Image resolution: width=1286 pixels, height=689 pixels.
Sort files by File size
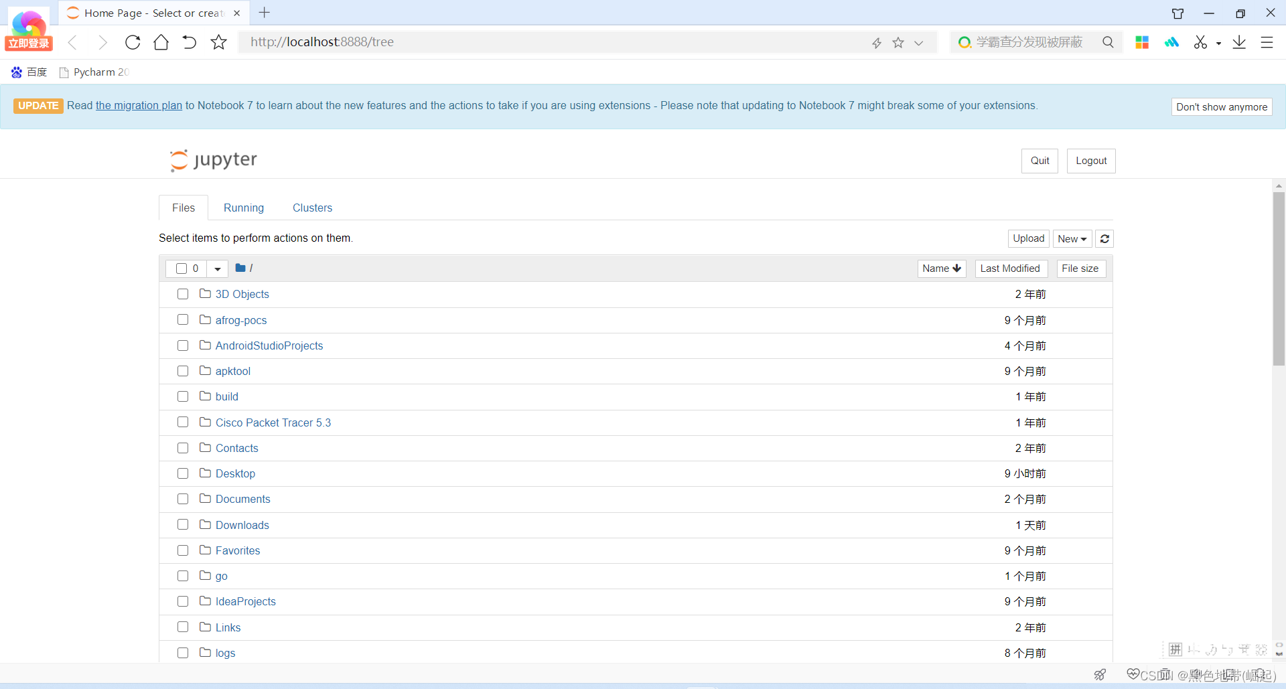tap(1081, 269)
